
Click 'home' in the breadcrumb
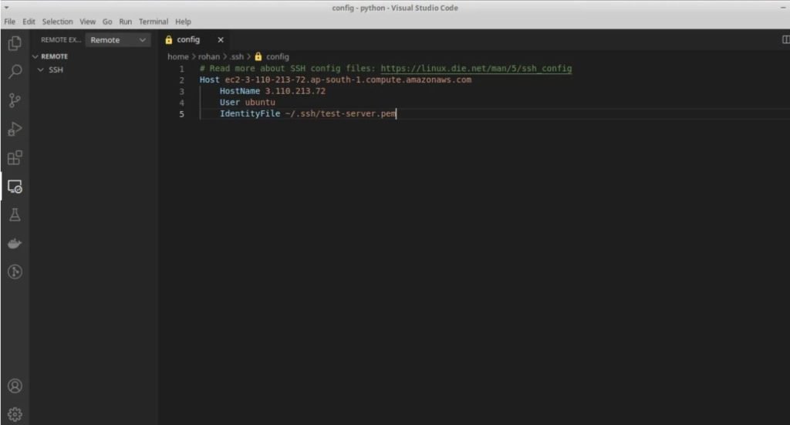click(178, 56)
